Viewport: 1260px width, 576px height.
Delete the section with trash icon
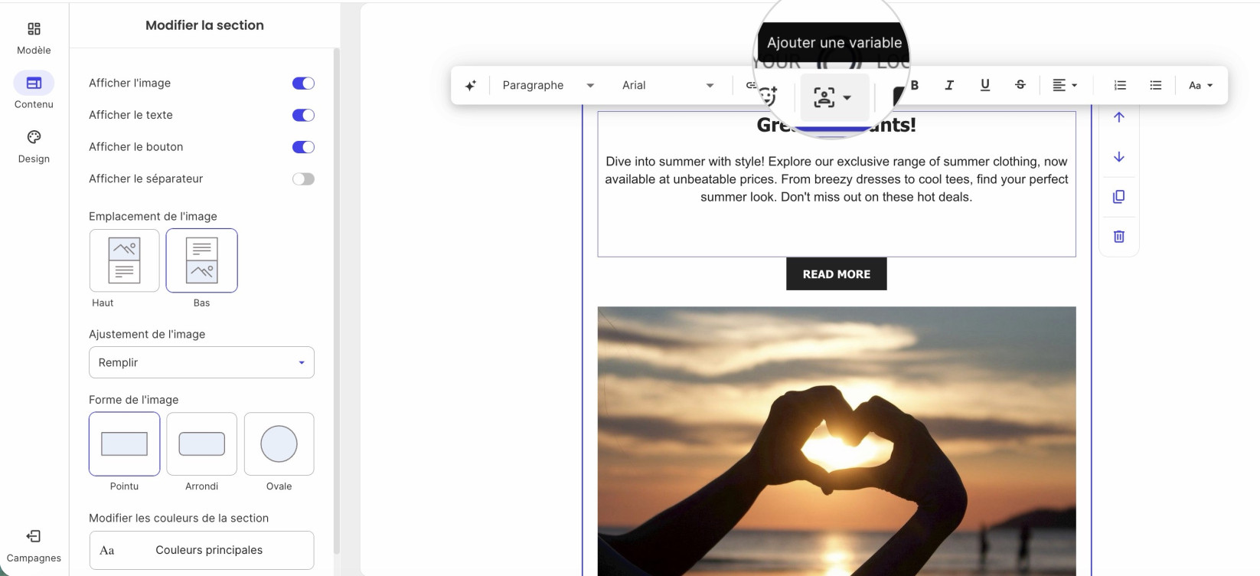click(1118, 237)
